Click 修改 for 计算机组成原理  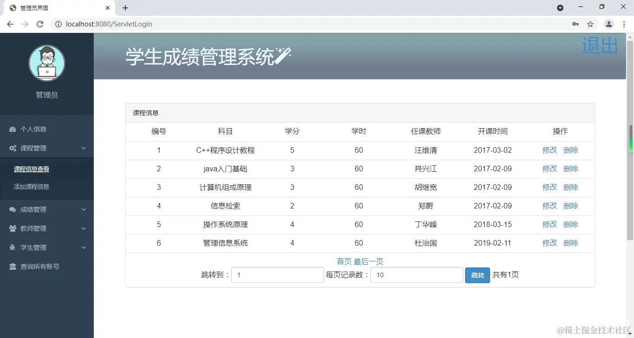pyautogui.click(x=550, y=187)
